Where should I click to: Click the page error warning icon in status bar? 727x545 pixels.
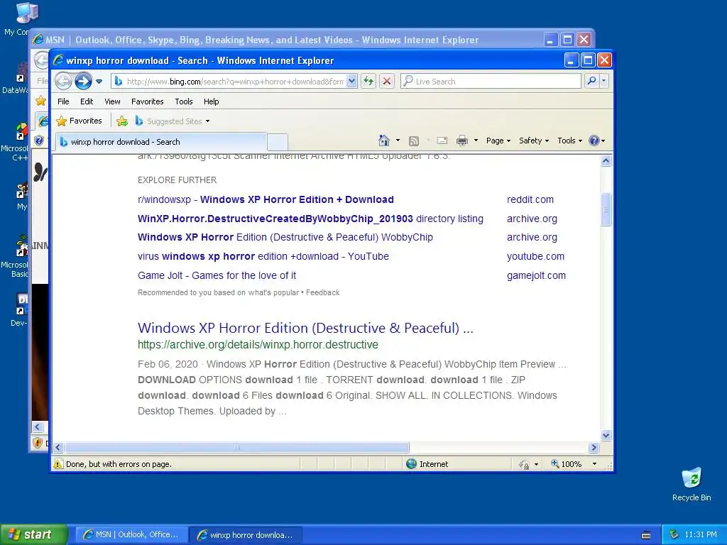tap(58, 464)
